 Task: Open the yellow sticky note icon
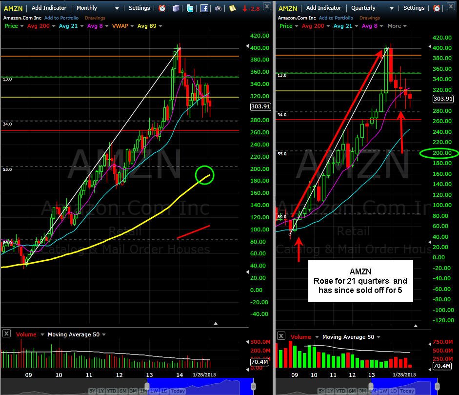point(233,8)
